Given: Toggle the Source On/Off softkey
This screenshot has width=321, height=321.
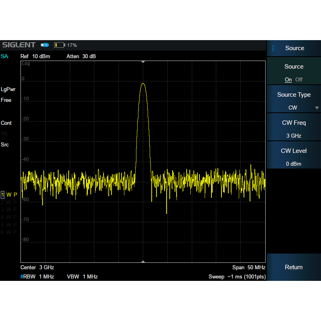Looking at the screenshot, I should [x=294, y=73].
